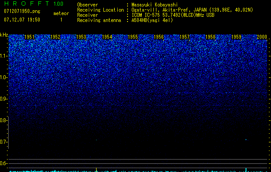Click the kHz axis unit label

coord(4,35)
